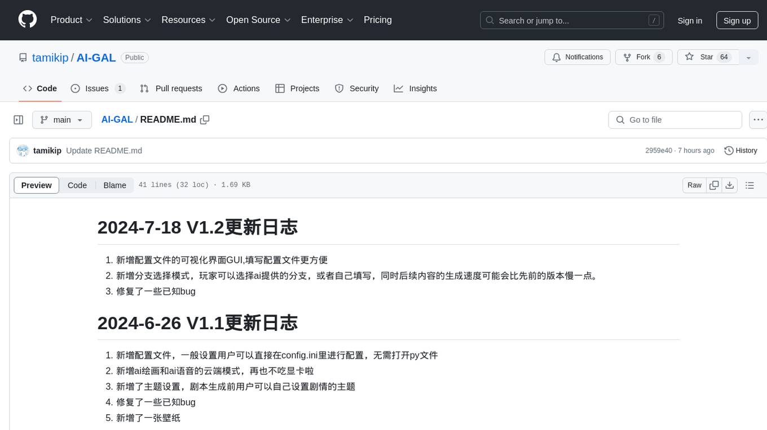The image size is (767, 430).
Task: Open the Insights tab
Action: tap(415, 88)
